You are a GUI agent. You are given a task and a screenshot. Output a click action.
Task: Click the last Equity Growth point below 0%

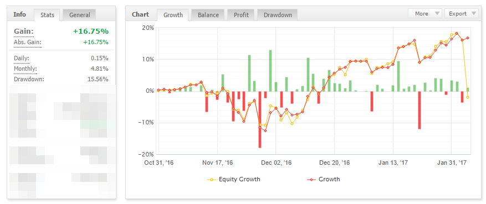coord(468,97)
